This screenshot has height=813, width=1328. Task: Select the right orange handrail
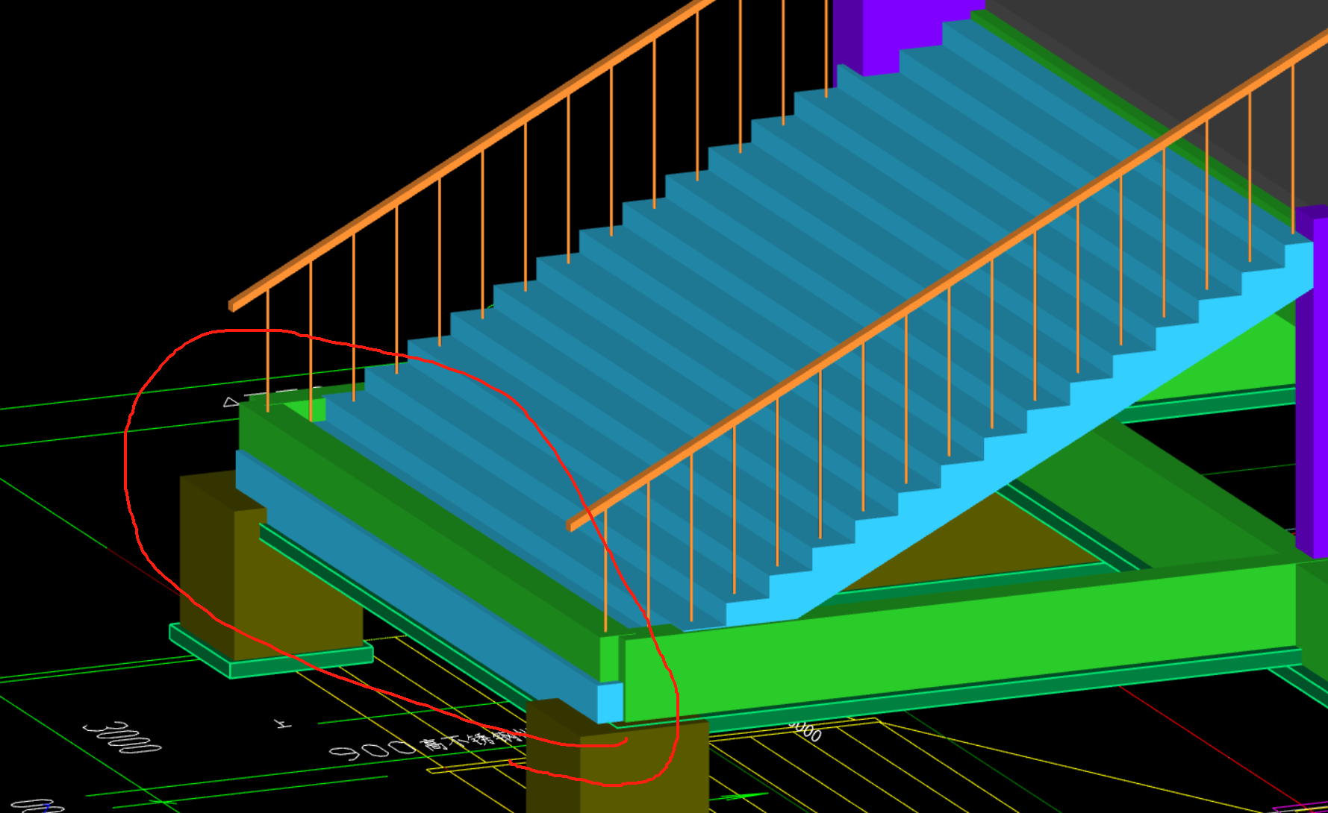948,280
